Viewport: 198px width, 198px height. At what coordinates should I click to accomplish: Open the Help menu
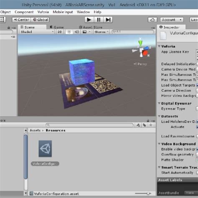[x=97, y=12]
